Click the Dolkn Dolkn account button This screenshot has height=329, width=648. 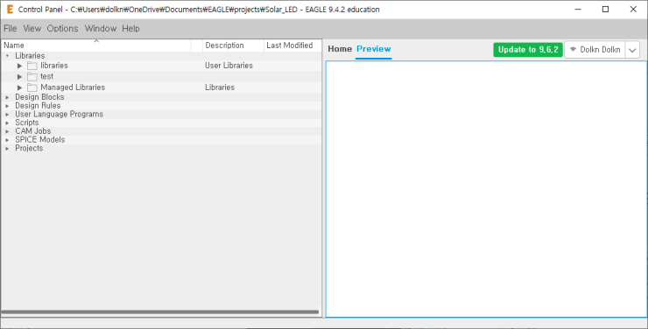(595, 50)
